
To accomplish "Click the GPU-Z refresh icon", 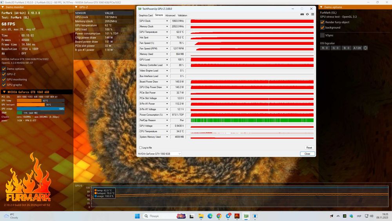I will click(307, 14).
